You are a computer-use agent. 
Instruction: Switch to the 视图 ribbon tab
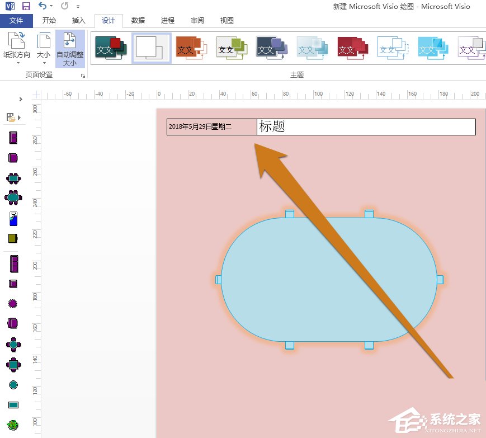pos(227,20)
